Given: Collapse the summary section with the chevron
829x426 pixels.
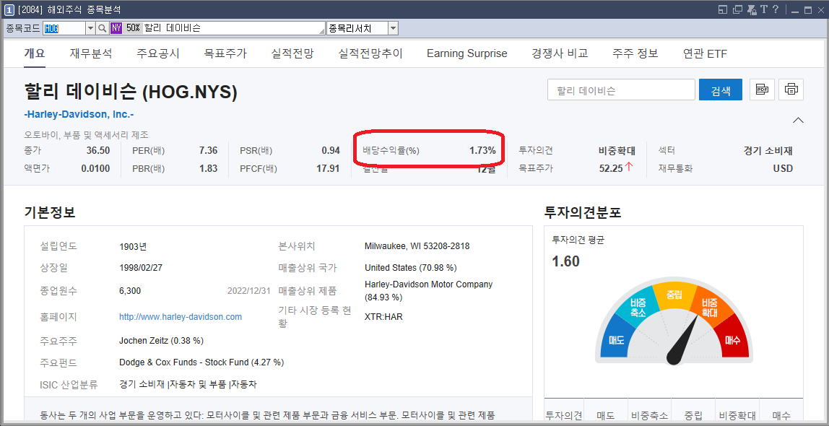Looking at the screenshot, I should coord(799,120).
